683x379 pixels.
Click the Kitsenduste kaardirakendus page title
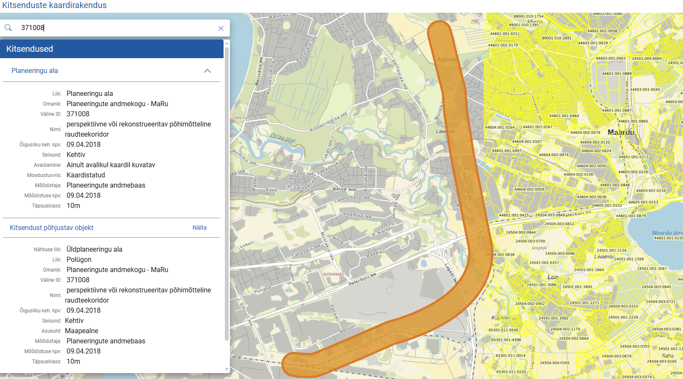pos(54,6)
